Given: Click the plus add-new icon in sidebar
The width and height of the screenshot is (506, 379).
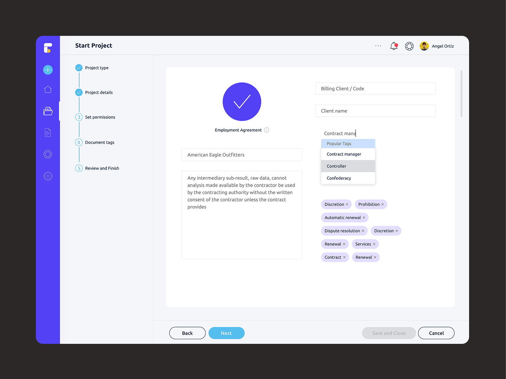Looking at the screenshot, I should click(48, 70).
